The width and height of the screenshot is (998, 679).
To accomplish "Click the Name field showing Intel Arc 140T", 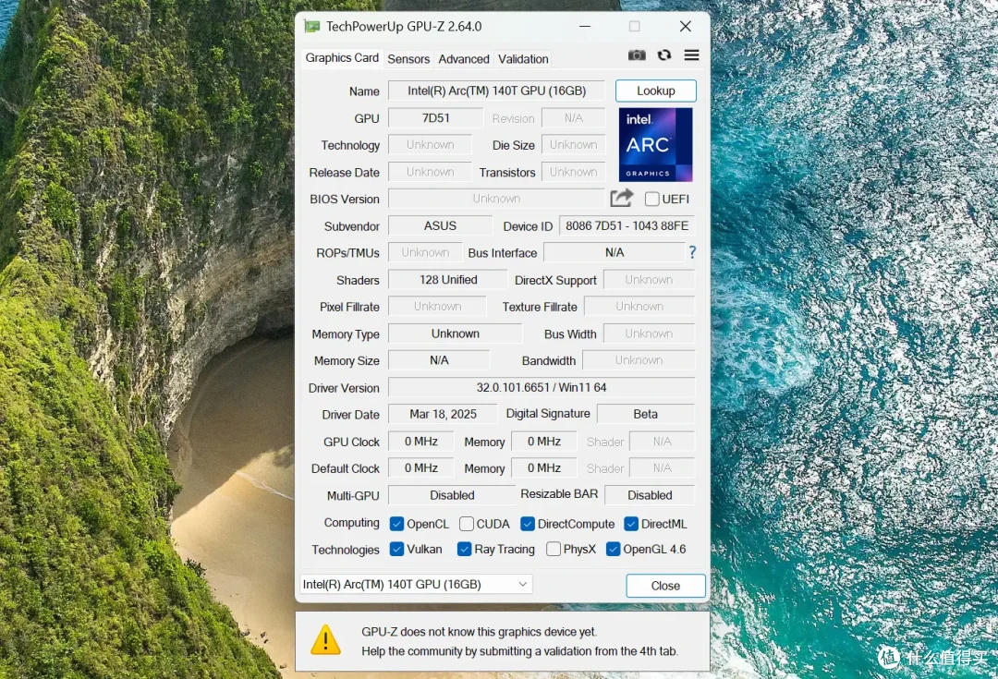I will [x=496, y=91].
